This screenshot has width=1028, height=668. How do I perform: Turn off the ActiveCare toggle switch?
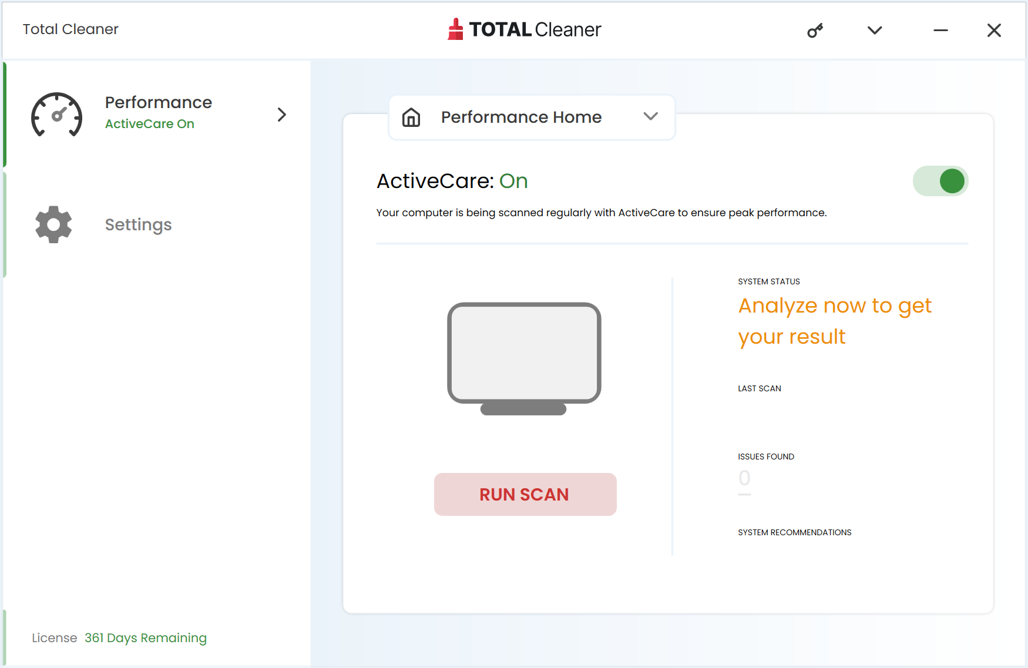[940, 181]
